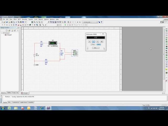Screen dimensions: 168x126
Task: Click the Redo arrow icon
Action: [x=25, y=22]
